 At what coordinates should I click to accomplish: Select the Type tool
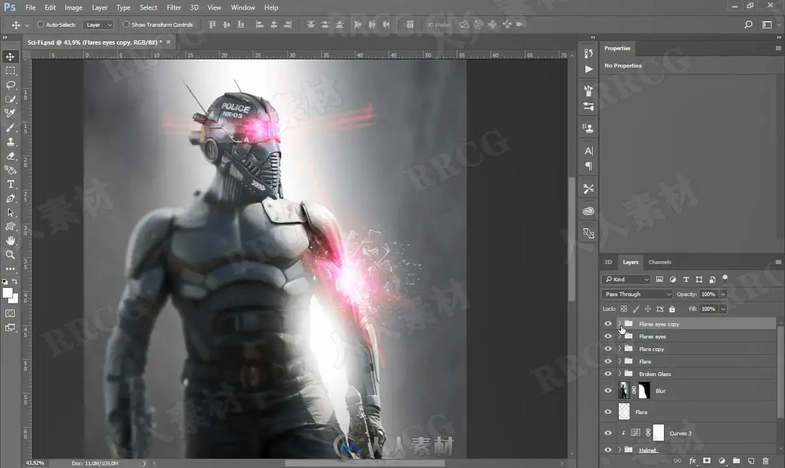[x=10, y=184]
